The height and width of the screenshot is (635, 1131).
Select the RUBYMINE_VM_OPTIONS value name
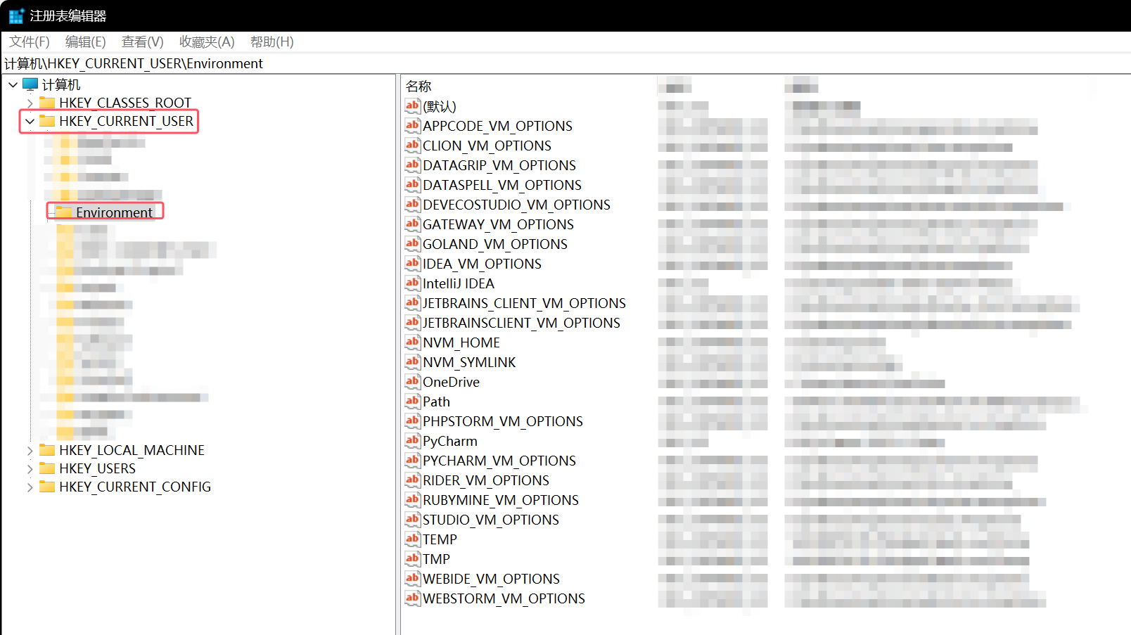tap(501, 500)
